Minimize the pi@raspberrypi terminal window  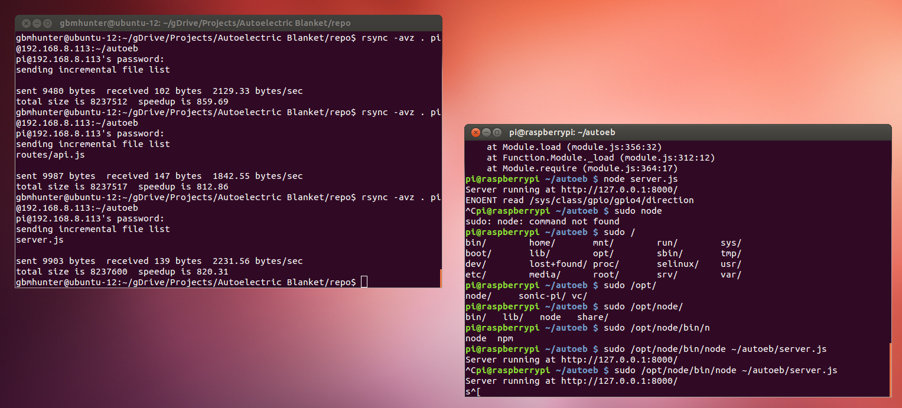486,132
